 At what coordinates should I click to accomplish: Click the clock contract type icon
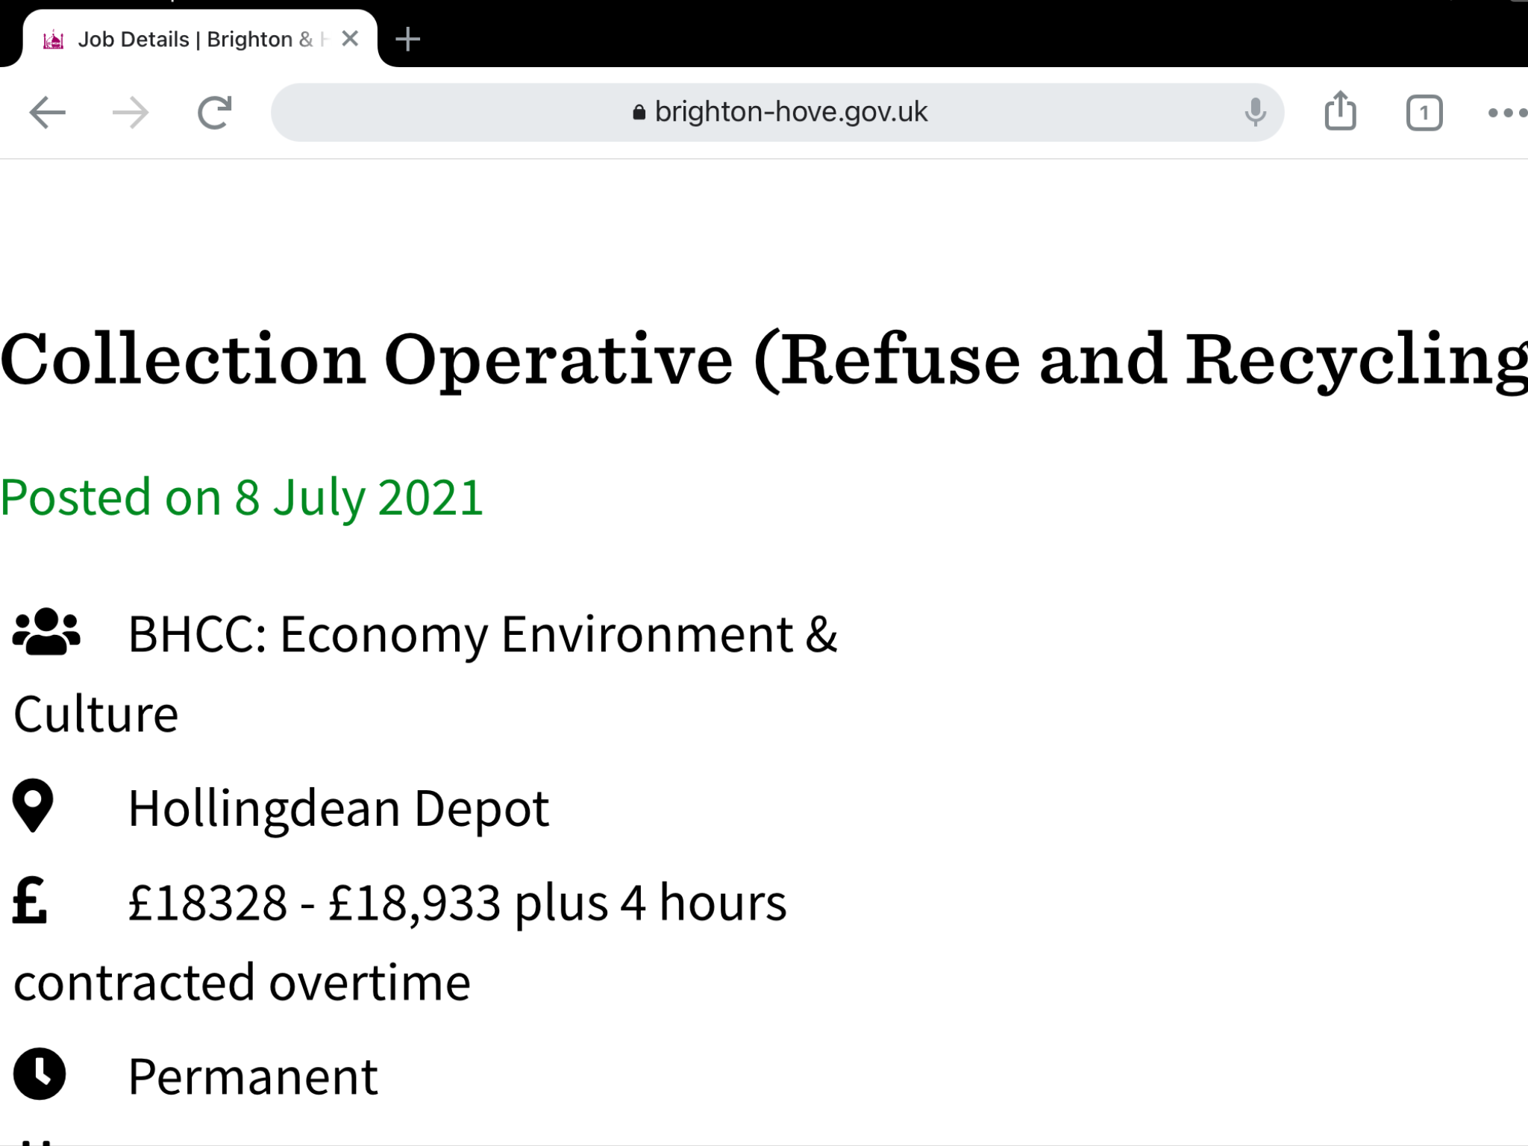click(40, 1074)
